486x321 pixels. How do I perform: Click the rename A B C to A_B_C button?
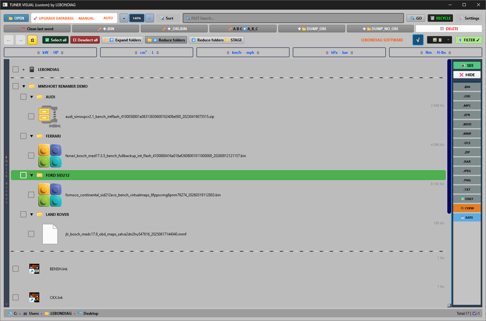243,29
